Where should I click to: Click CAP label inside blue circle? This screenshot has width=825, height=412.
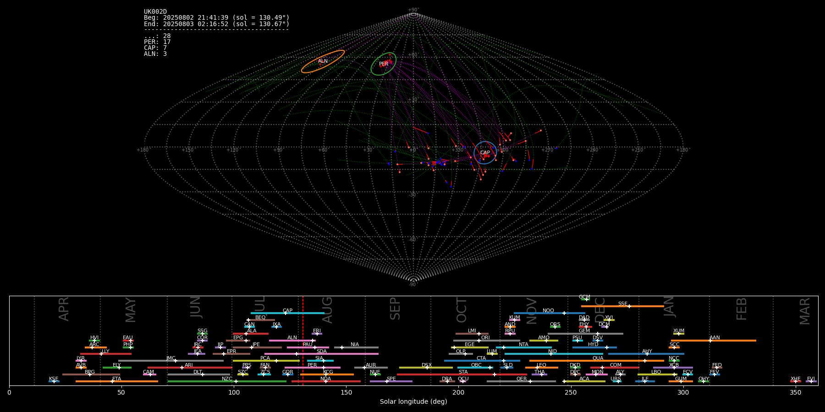(x=485, y=152)
